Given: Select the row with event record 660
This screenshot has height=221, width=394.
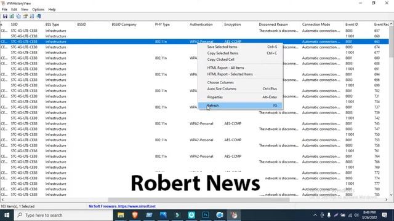Looking at the screenshot, I should [195, 36].
